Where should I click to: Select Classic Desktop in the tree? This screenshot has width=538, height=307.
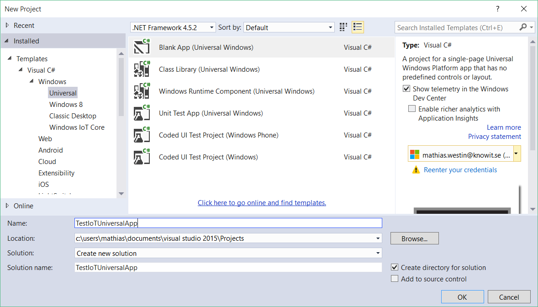point(73,116)
